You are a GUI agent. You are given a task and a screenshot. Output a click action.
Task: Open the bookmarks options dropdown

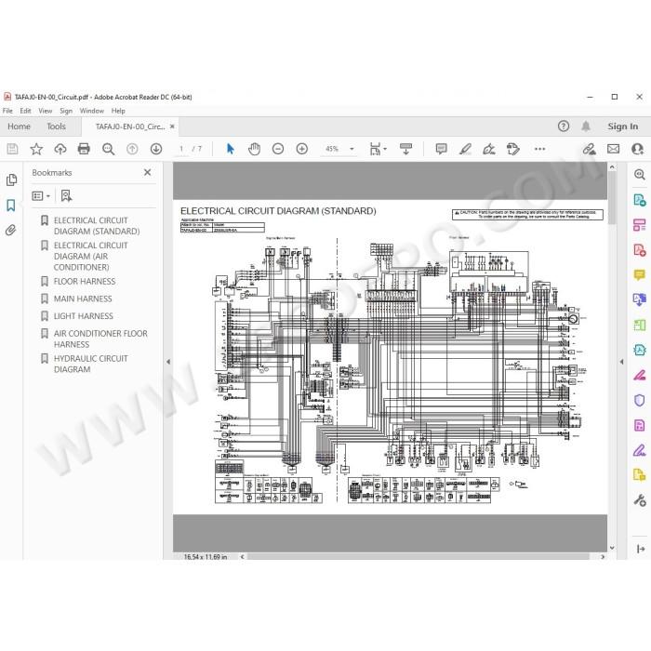pyautogui.click(x=41, y=195)
